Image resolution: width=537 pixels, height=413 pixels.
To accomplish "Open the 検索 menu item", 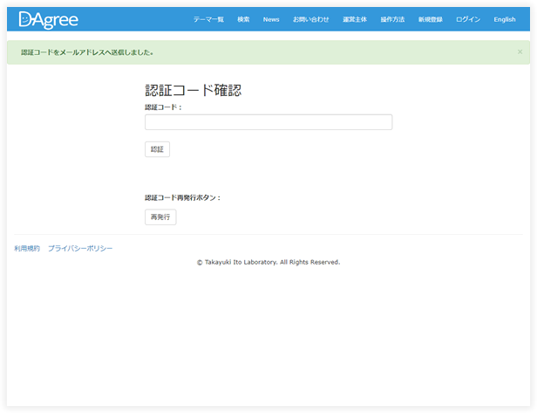I will (x=243, y=19).
